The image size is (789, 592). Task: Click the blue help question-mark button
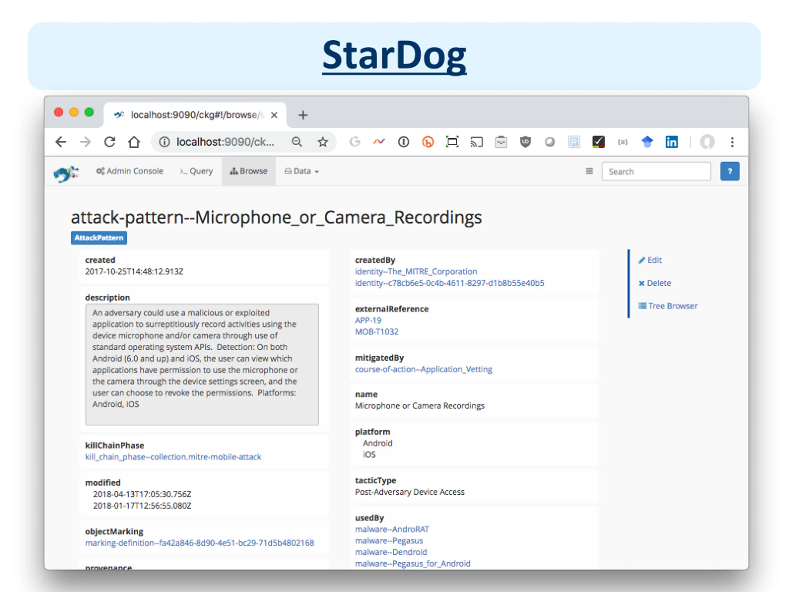click(x=730, y=171)
